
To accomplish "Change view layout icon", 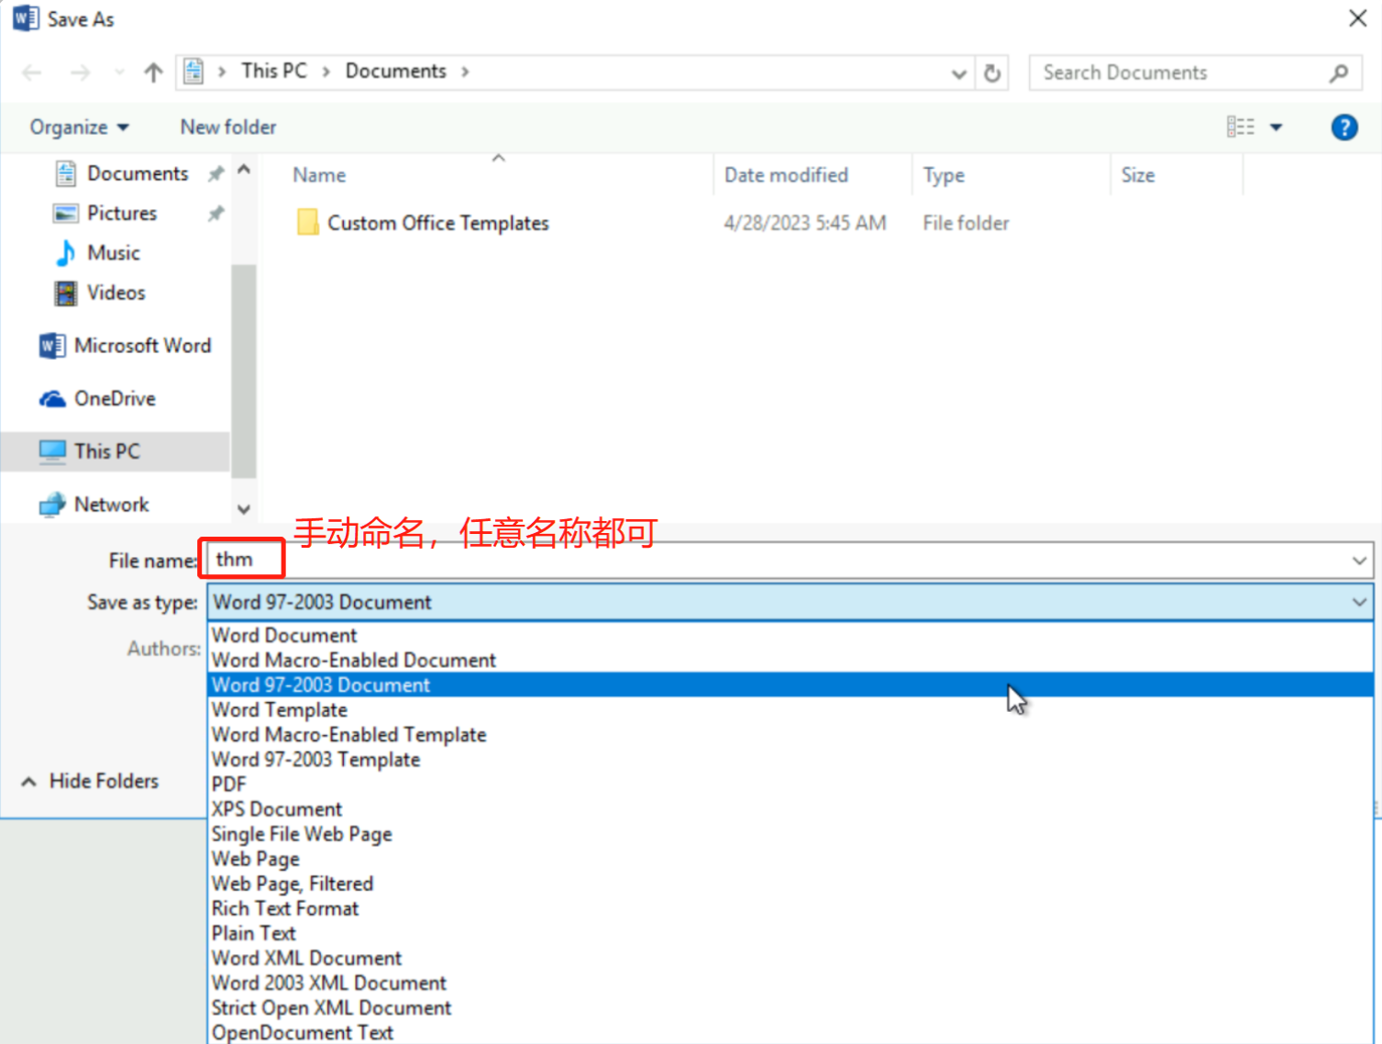I will (1241, 128).
